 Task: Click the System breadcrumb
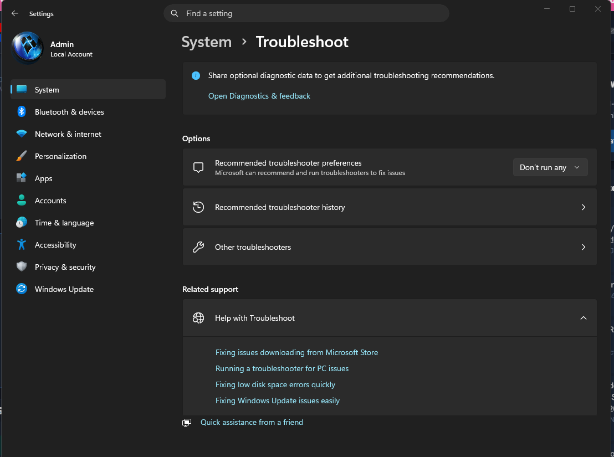click(207, 42)
